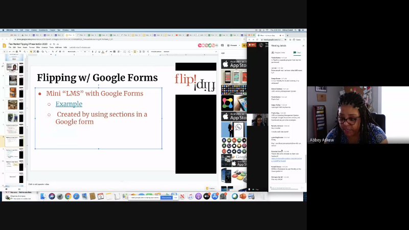Screen dimensions: 409x230
Task: Open Chrome from the Dock
Action: tap(68, 196)
